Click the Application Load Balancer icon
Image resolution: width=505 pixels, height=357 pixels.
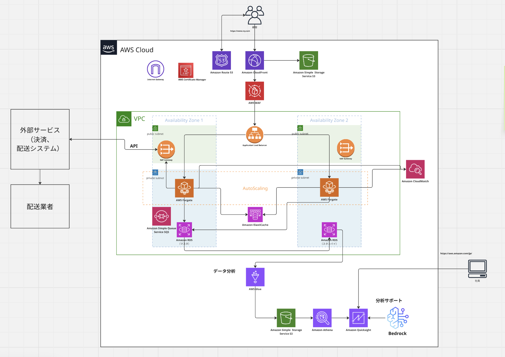click(x=255, y=135)
